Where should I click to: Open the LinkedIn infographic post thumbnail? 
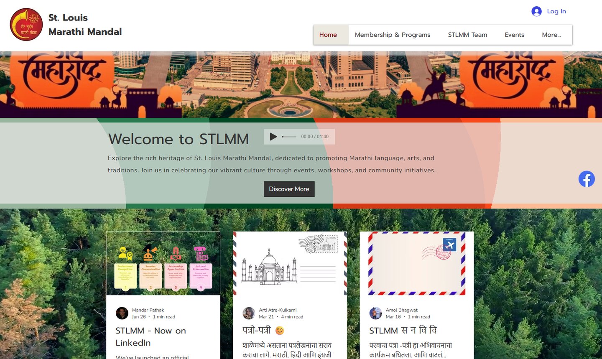click(163, 263)
